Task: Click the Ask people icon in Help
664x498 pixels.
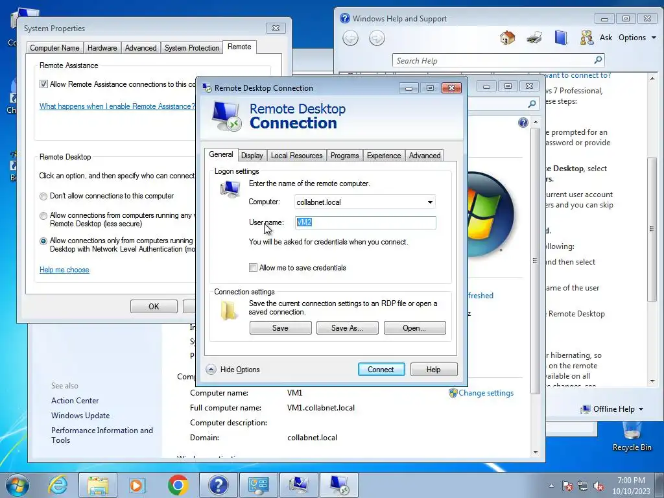Action: (x=586, y=38)
